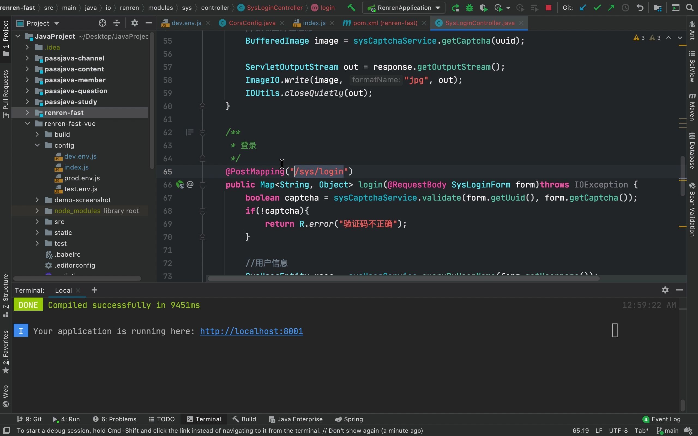Viewport: 698px width, 436px height.
Task: Toggle the Maven tool window
Action: click(x=692, y=106)
